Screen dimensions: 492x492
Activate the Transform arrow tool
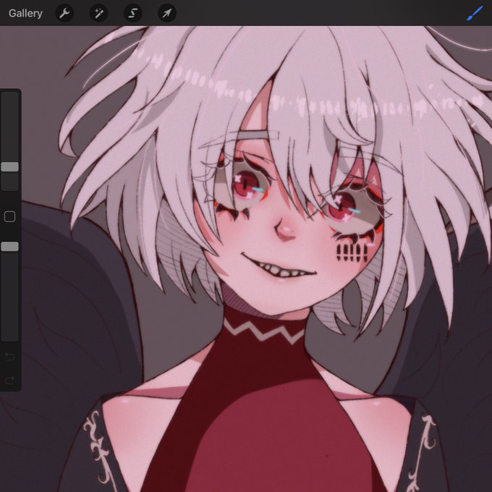tap(167, 13)
